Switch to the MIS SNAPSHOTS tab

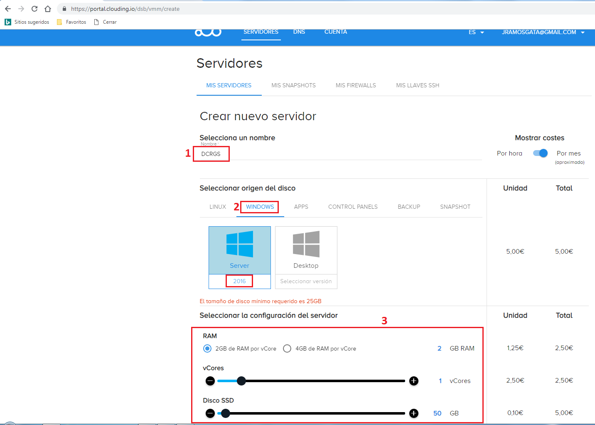293,85
